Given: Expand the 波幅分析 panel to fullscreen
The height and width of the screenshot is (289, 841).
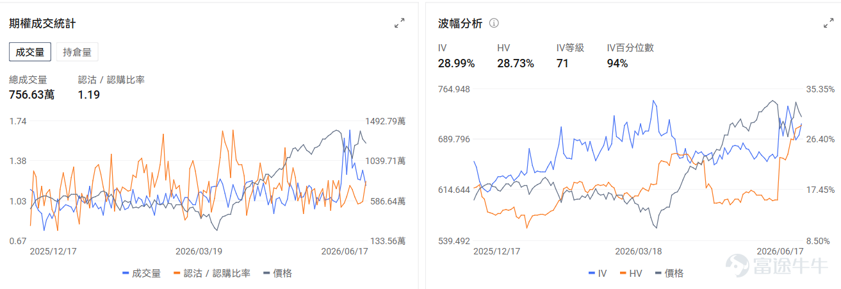Looking at the screenshot, I should [x=828, y=23].
